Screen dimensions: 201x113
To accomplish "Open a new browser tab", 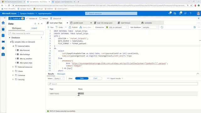I will point(78,2).
